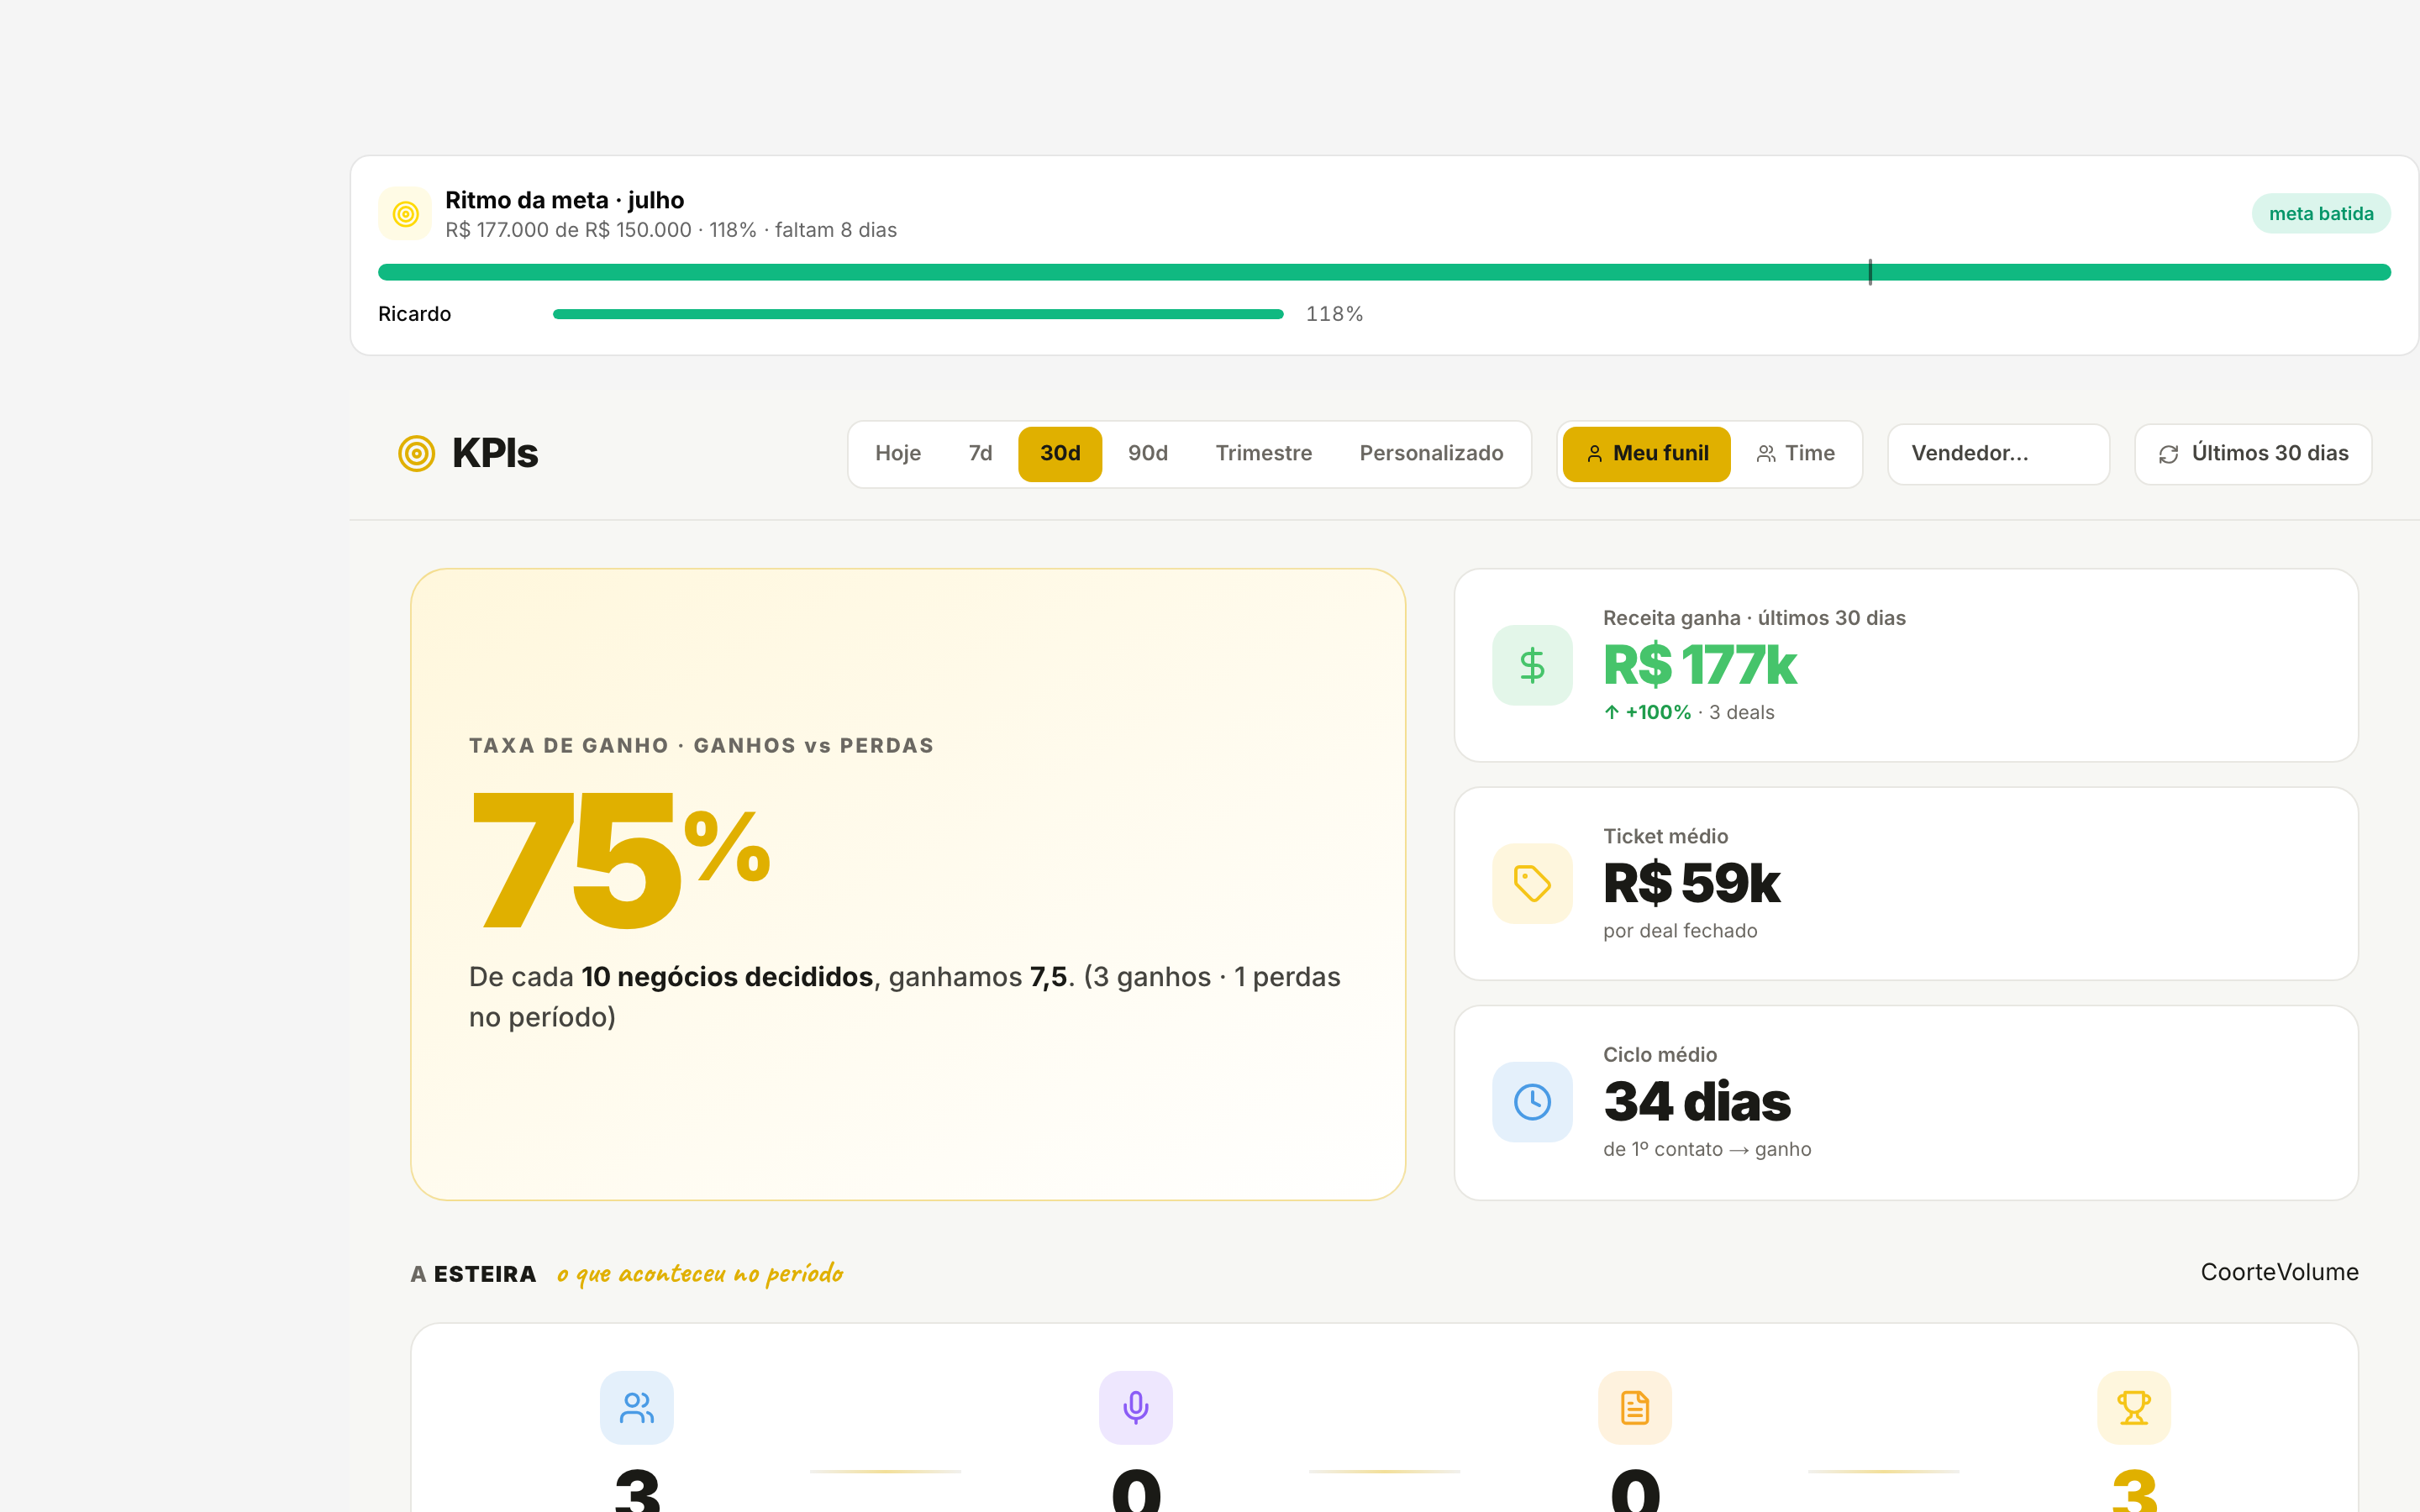Select the Hoje period tab
The width and height of the screenshot is (2420, 1512).
(x=898, y=454)
